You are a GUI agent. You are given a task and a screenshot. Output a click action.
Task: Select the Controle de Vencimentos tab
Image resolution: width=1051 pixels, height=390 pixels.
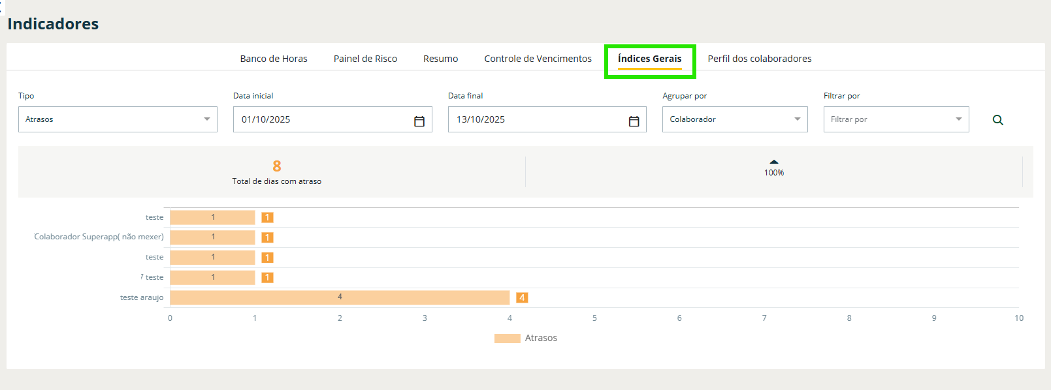click(538, 59)
